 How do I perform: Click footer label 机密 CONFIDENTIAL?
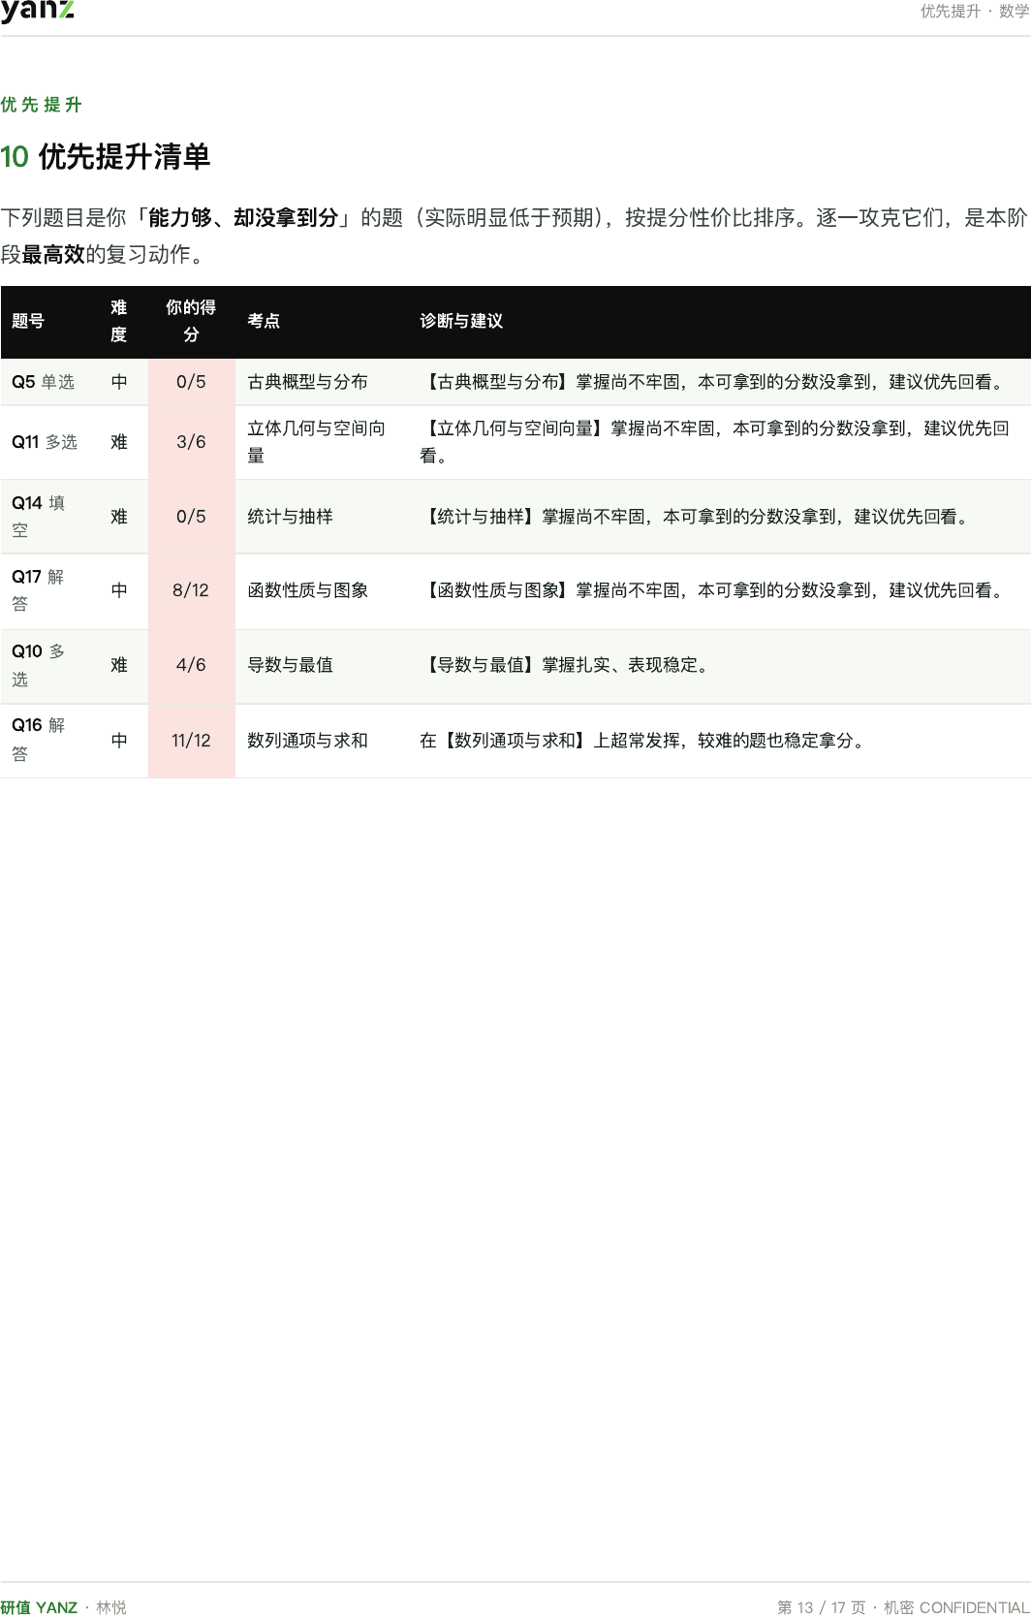[956, 1607]
